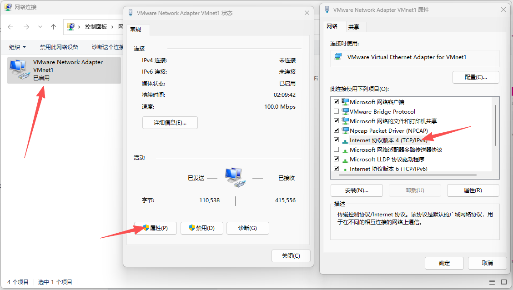Click the Npcap Packet Driver item icon
The height and width of the screenshot is (290, 513).
(345, 130)
